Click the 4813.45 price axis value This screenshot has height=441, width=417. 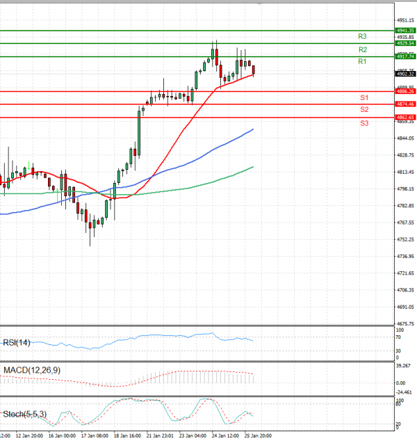(405, 172)
